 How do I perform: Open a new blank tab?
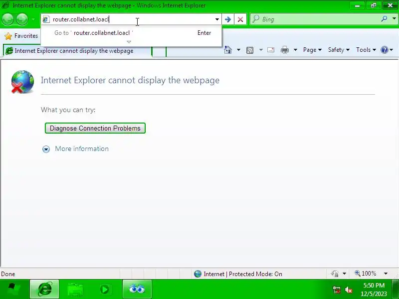tap(159, 51)
